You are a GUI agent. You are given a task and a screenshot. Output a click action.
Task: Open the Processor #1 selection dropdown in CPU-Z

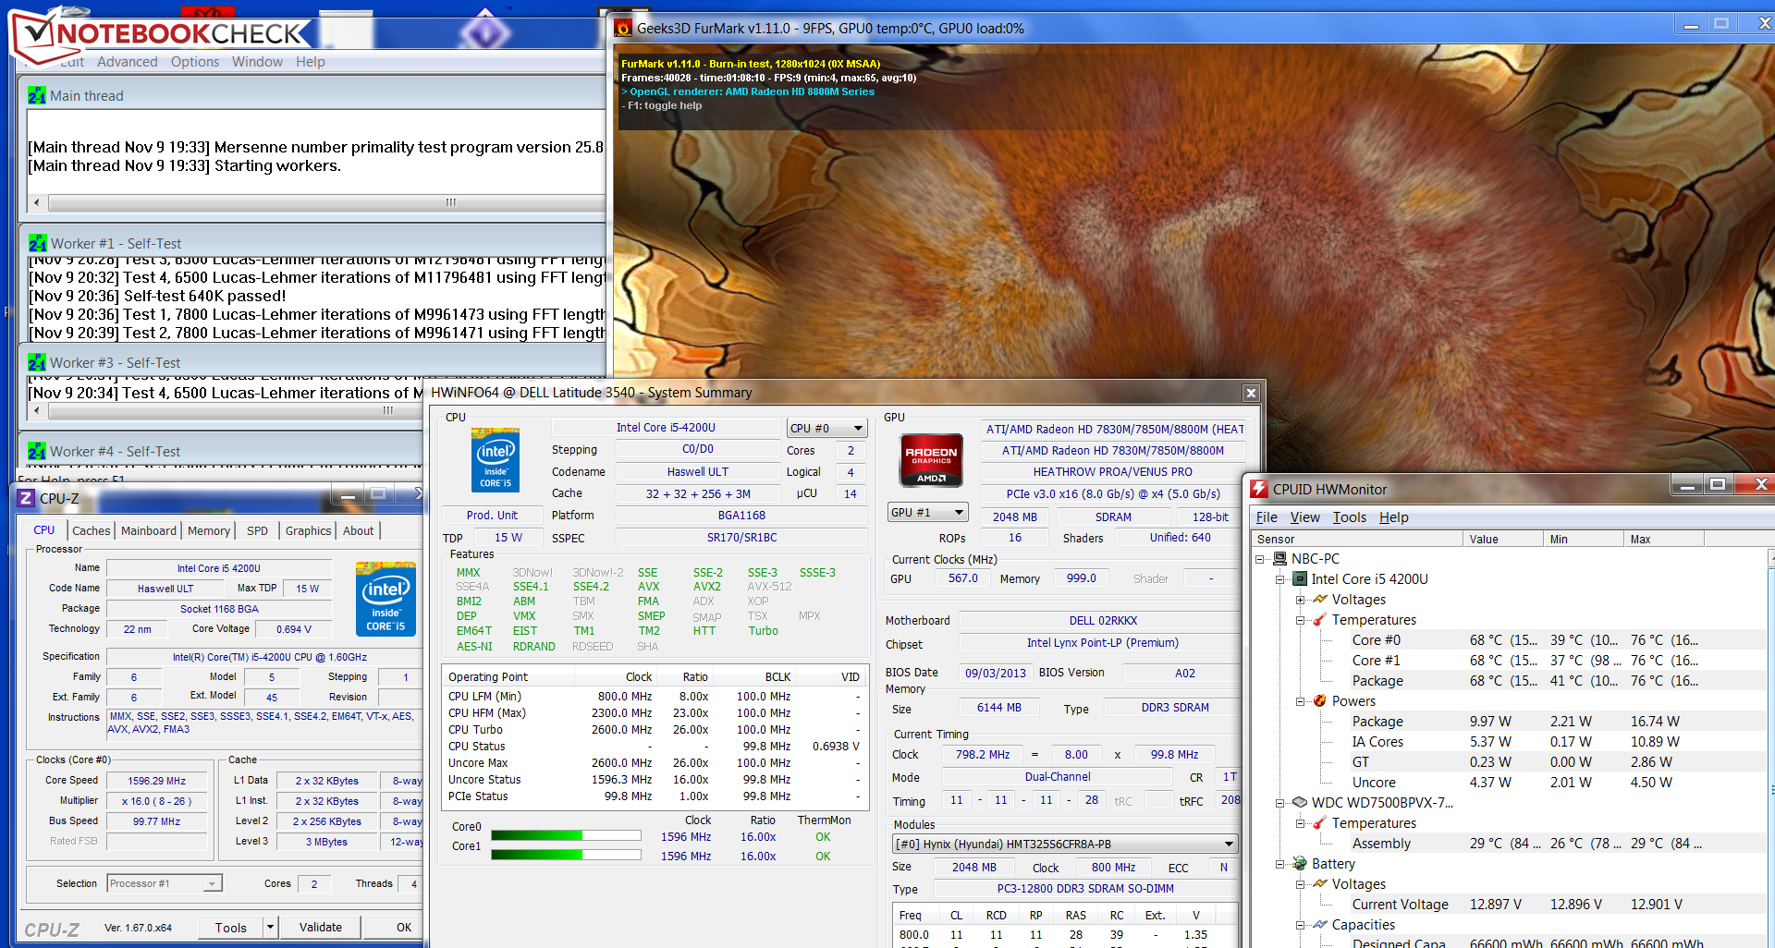coord(164,883)
